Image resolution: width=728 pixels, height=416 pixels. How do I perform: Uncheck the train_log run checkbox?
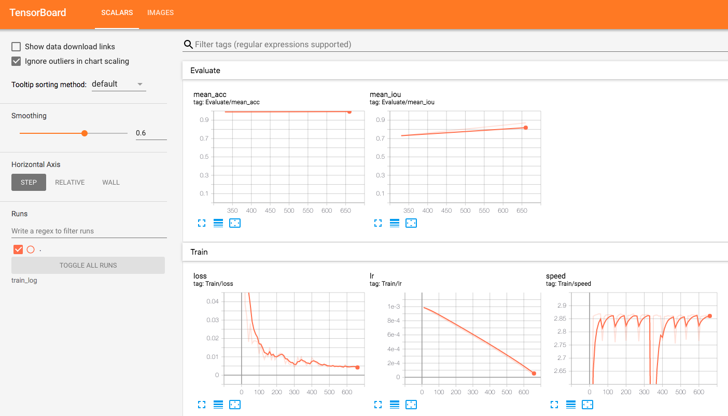pyautogui.click(x=18, y=249)
